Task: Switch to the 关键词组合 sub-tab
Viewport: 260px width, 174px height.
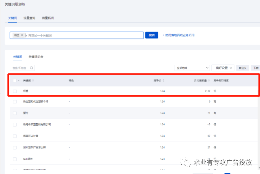Action: click(x=36, y=57)
